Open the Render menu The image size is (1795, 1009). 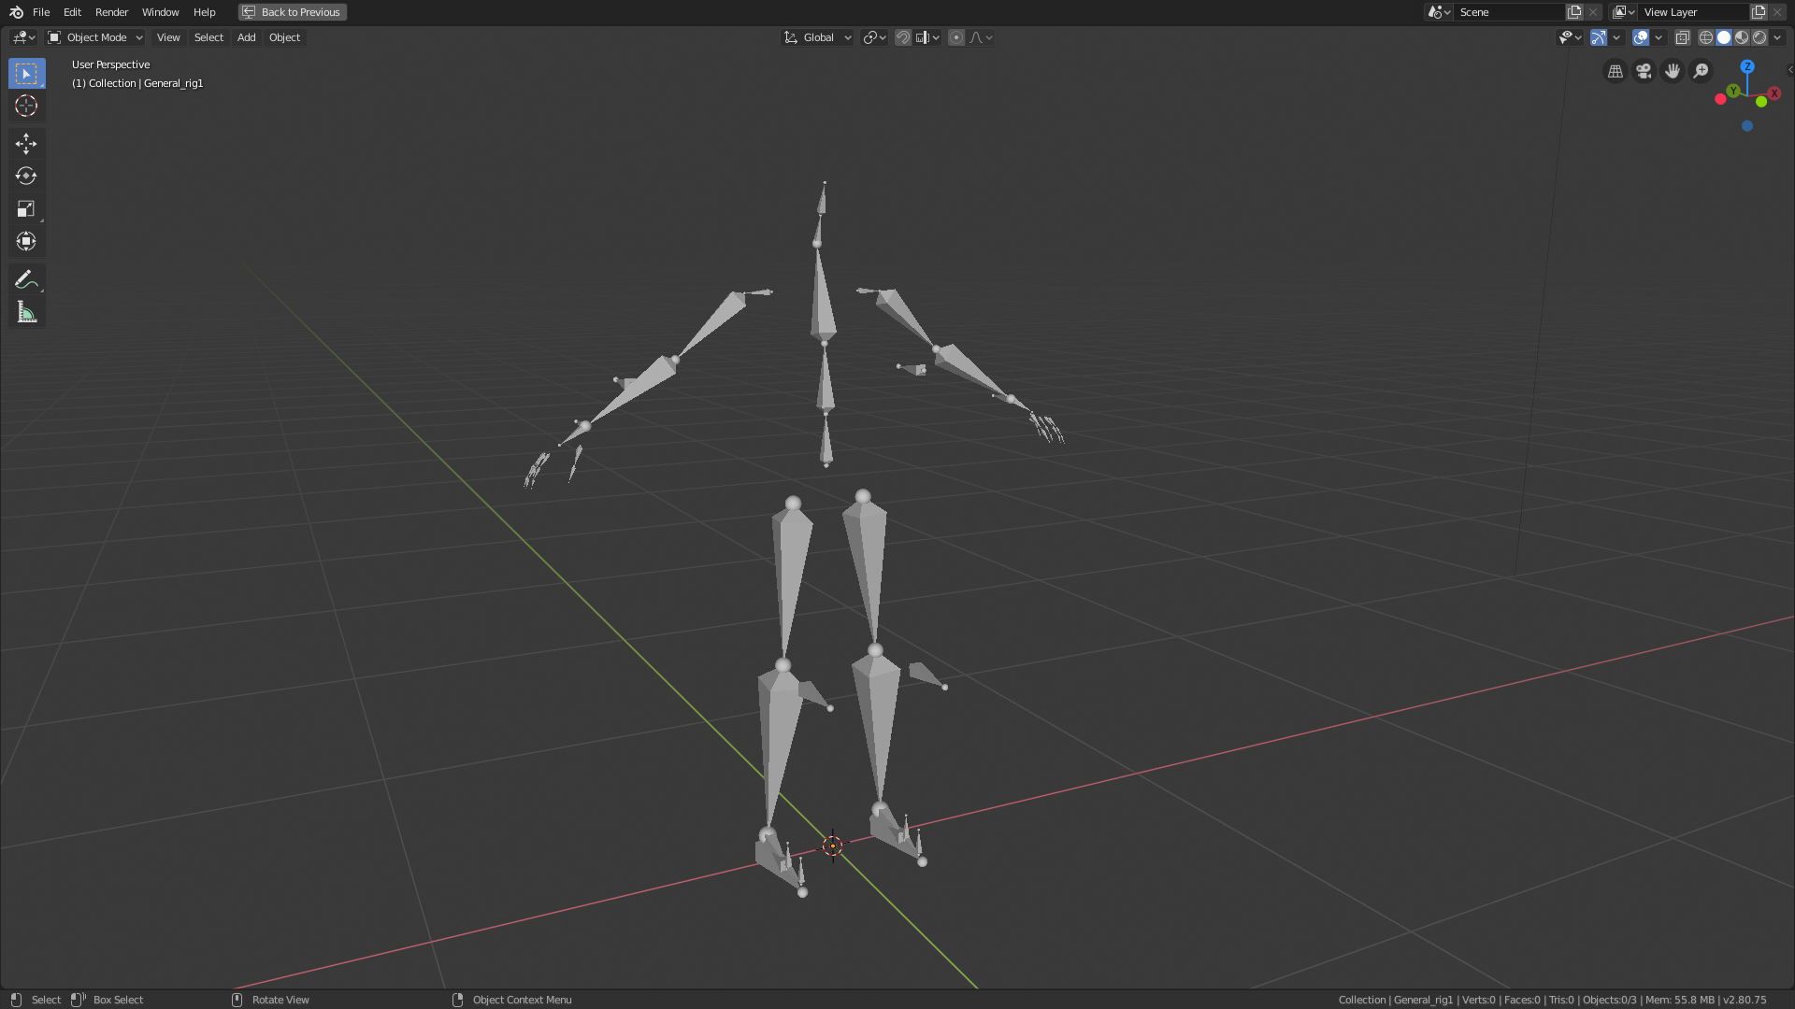(111, 12)
